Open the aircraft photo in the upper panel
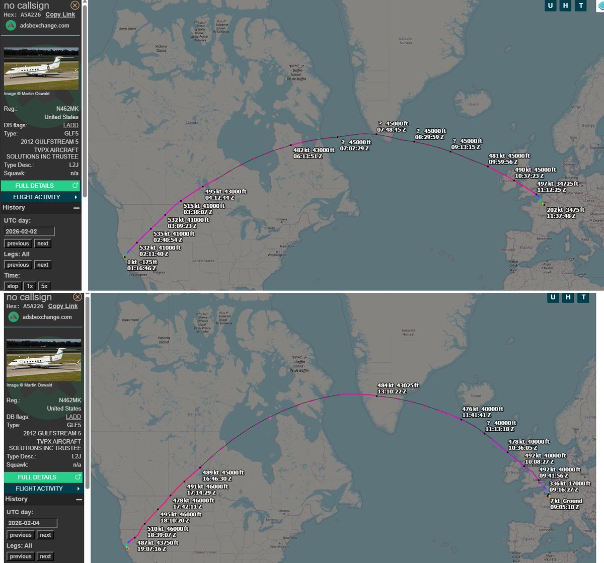Viewport: 604px width, 563px height. click(x=41, y=69)
